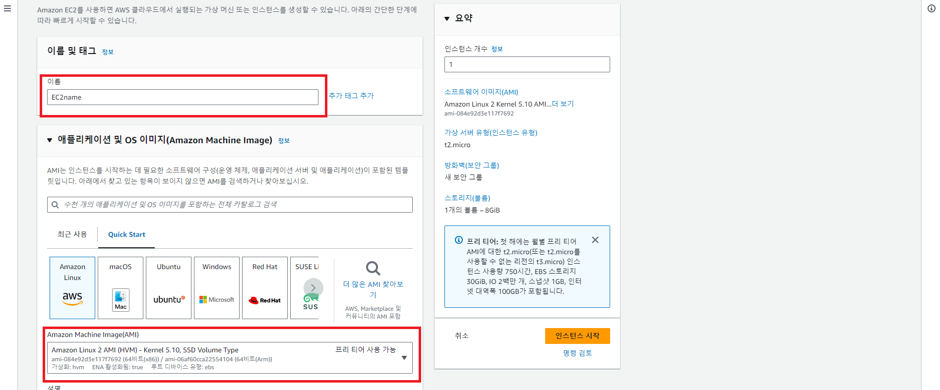Focus the 이름 field containing EC2name
The width and height of the screenshot is (940, 390).
coord(183,97)
